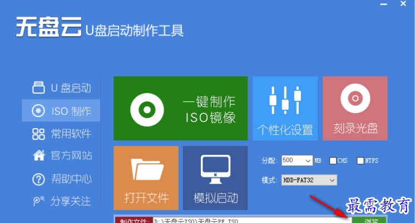Screen dimensions: 415x223
Task: Click the white disc icon in the green tile
Action: click(147, 110)
